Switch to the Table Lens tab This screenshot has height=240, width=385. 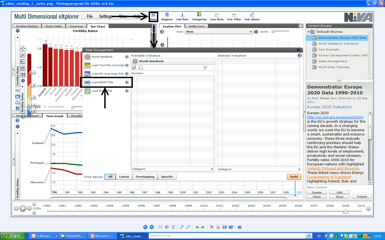pyautogui.click(x=197, y=26)
